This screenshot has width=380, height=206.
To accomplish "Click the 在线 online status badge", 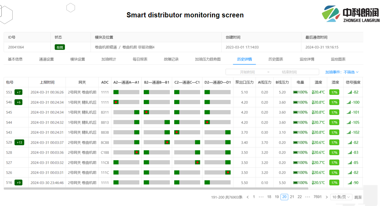I will pos(60,47).
